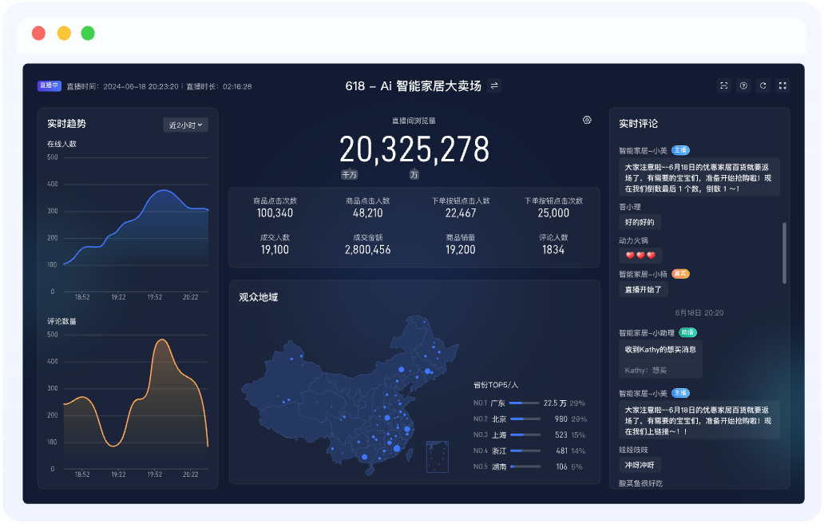Open settings gear above the view count
Viewport: 824px width, 524px height.
pos(587,120)
